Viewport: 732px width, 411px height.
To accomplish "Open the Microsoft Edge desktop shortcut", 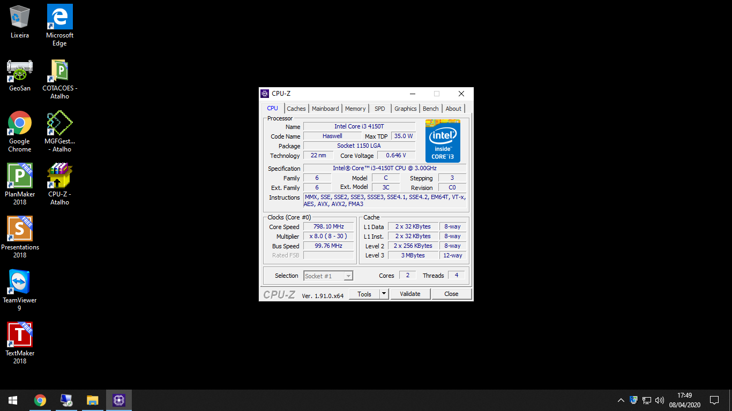I will point(59,25).
